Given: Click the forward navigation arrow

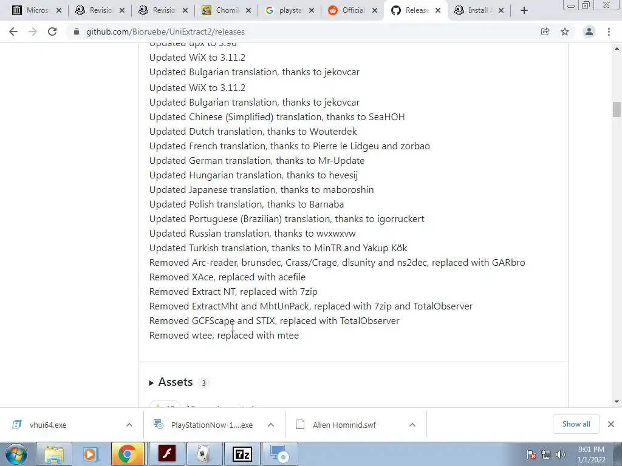Looking at the screenshot, I should (x=33, y=32).
